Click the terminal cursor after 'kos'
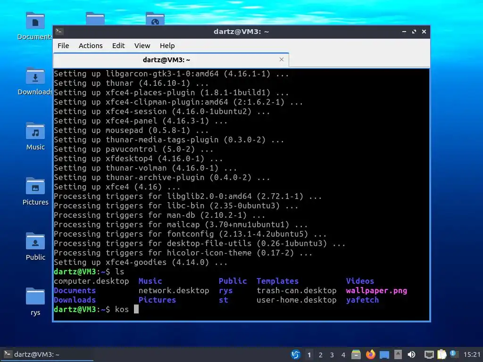Viewport: 483px width, 362px height. click(136, 309)
